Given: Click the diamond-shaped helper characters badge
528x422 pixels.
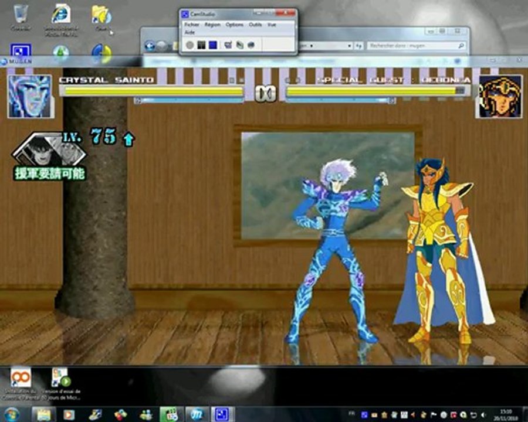Looking at the screenshot, I should [x=49, y=150].
